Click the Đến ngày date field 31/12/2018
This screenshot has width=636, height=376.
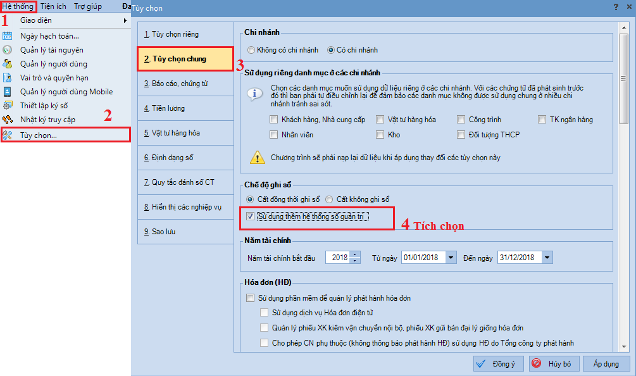pyautogui.click(x=520, y=258)
